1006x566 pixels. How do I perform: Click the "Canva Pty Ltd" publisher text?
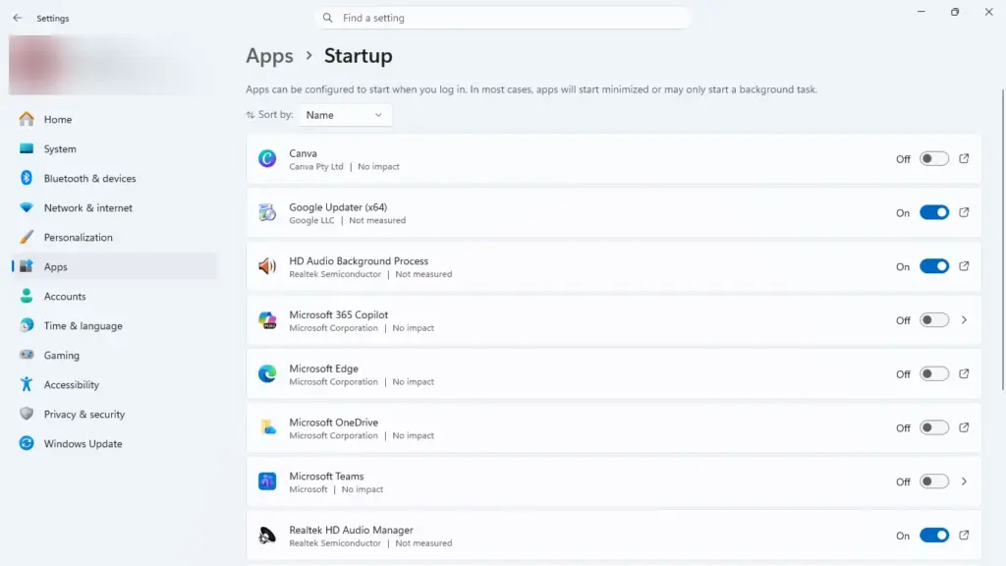[x=316, y=167]
